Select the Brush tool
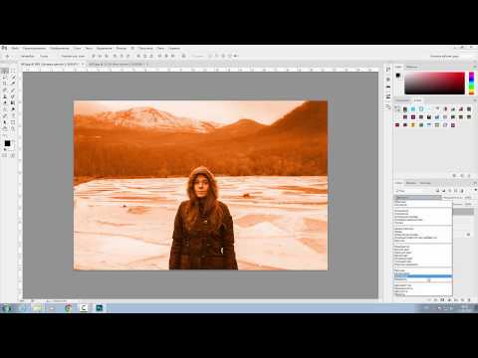Image resolution: width=478 pixels, height=358 pixels. pyautogui.click(x=13, y=90)
